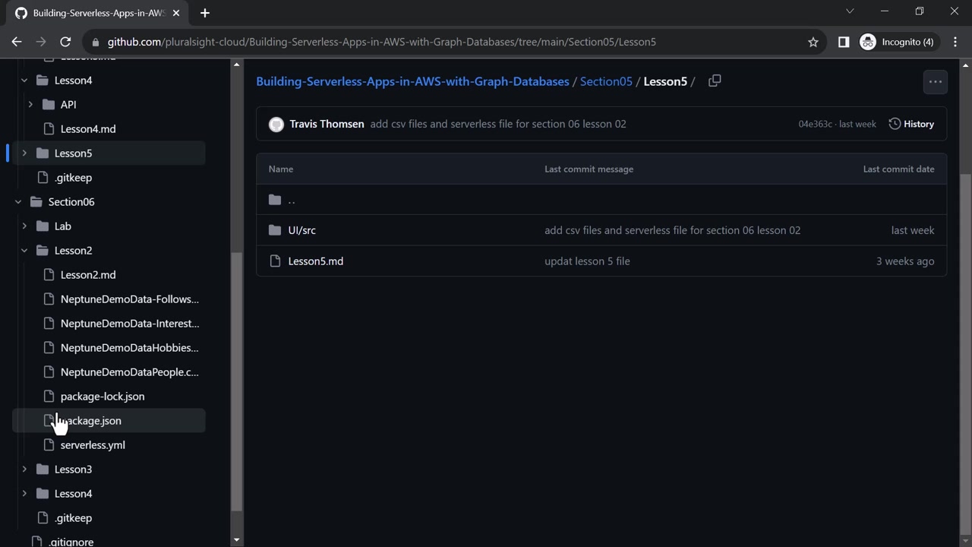Click Travis Thomsen's avatar
This screenshot has height=547, width=972.
276,124
